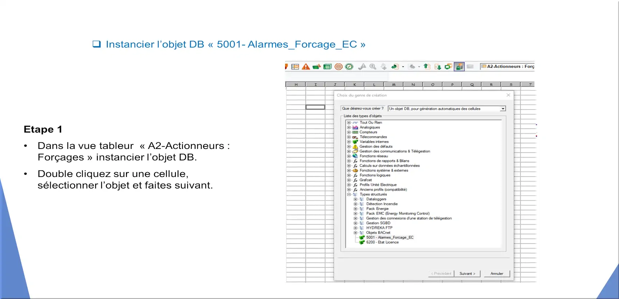
Task: Open 'Un objet DB' creation type dropdown
Action: click(x=503, y=109)
